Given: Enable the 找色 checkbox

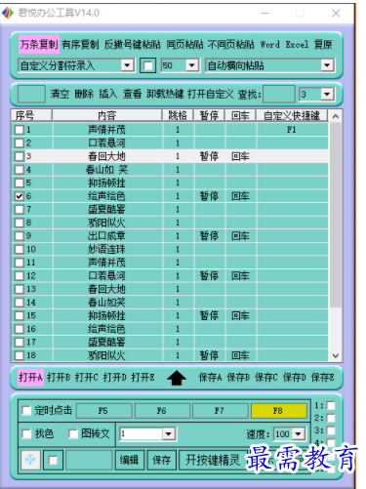Looking at the screenshot, I should point(26,433).
